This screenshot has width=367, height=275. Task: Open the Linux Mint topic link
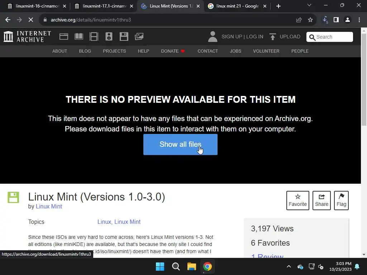coord(127,222)
